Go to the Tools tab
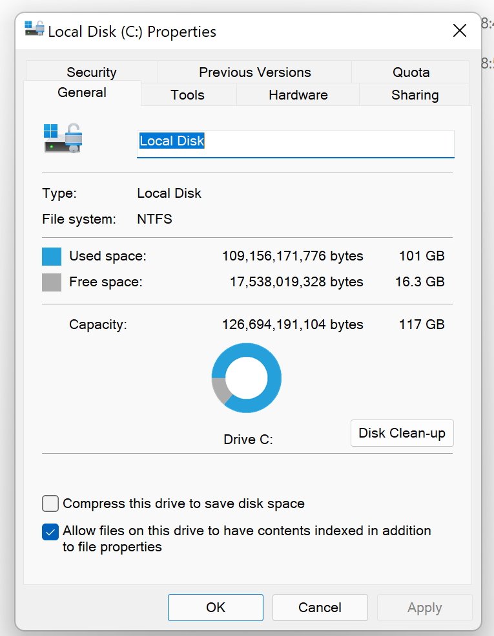The height and width of the screenshot is (636, 494). pyautogui.click(x=188, y=94)
